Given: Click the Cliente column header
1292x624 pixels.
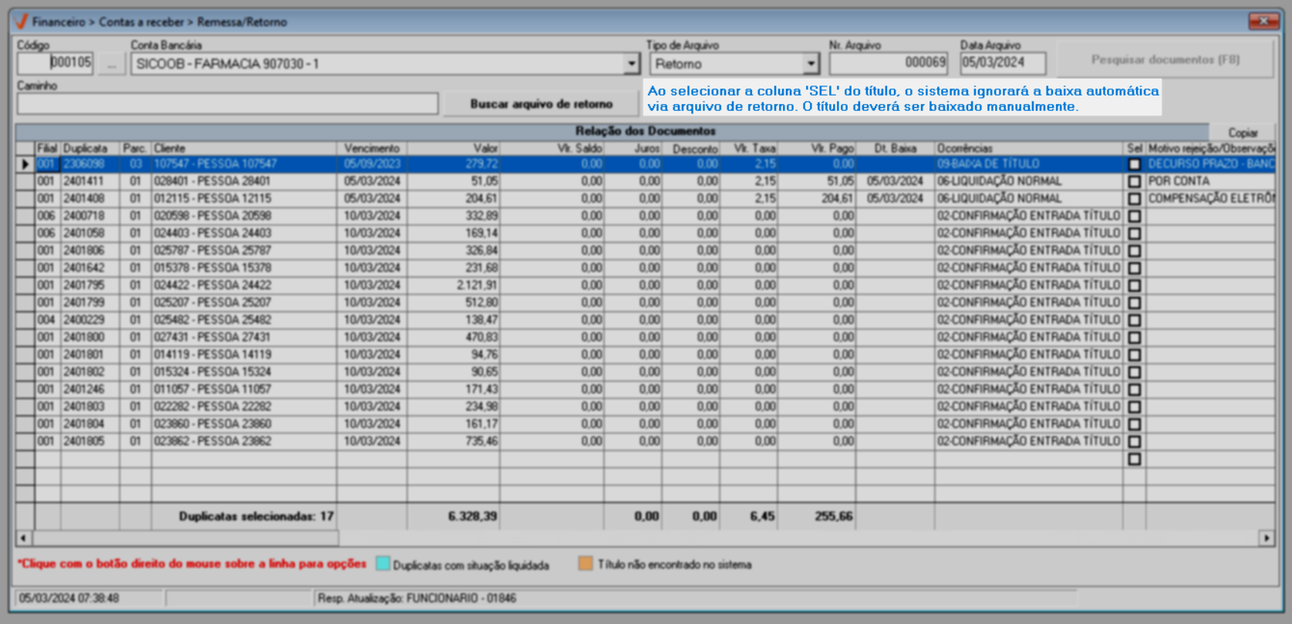Looking at the screenshot, I should click(243, 148).
